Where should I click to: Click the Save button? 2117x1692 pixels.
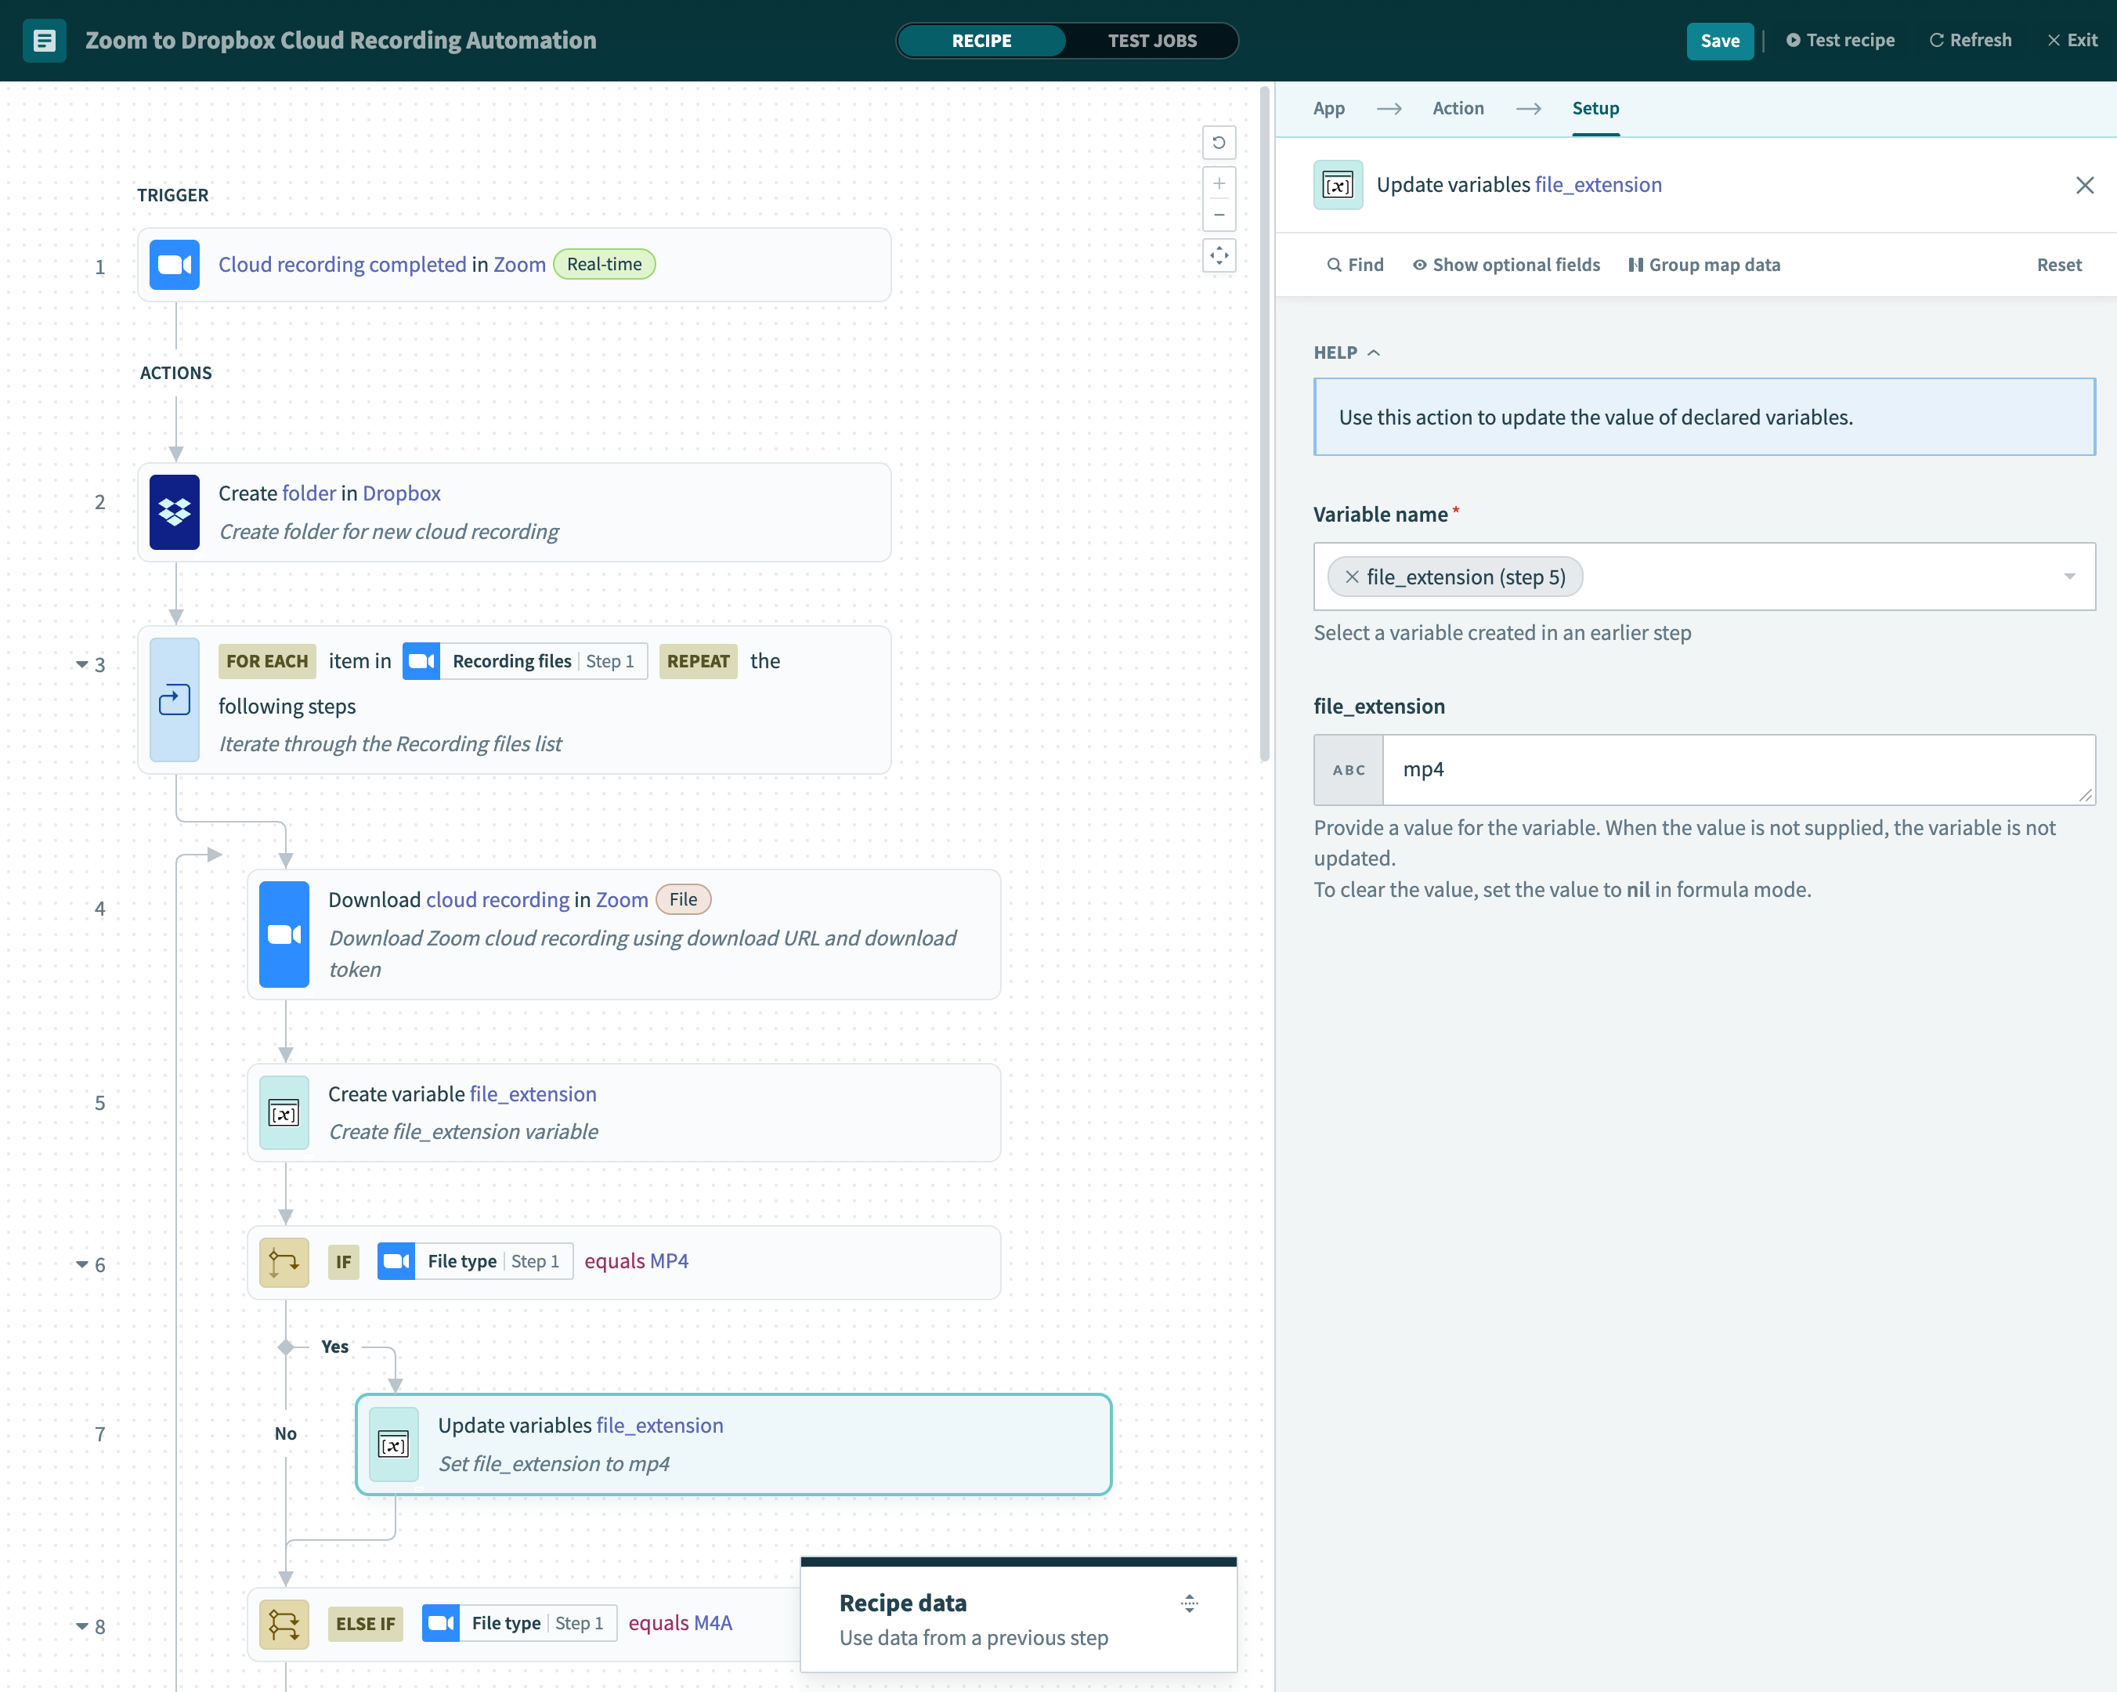click(x=1718, y=40)
